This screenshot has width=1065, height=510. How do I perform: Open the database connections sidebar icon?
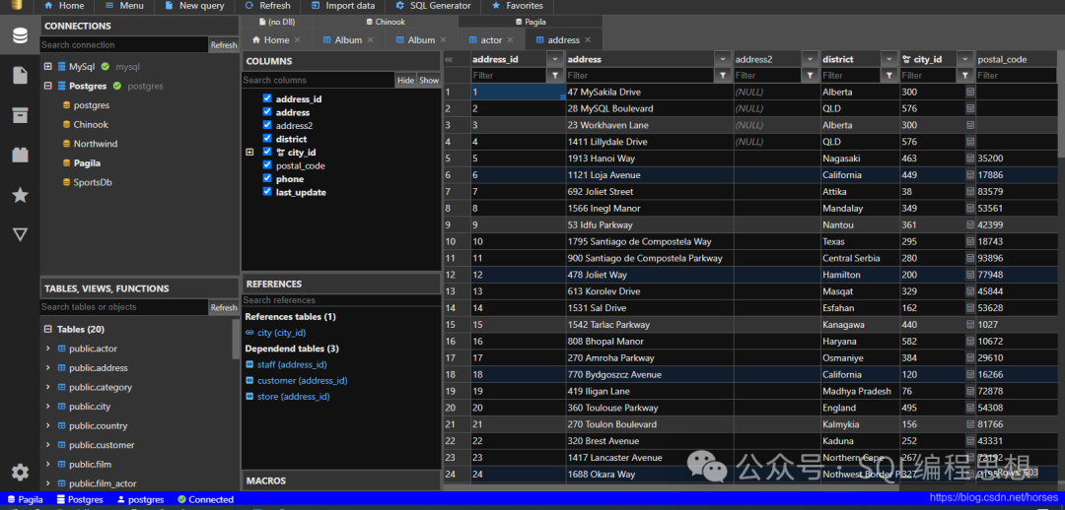(20, 37)
